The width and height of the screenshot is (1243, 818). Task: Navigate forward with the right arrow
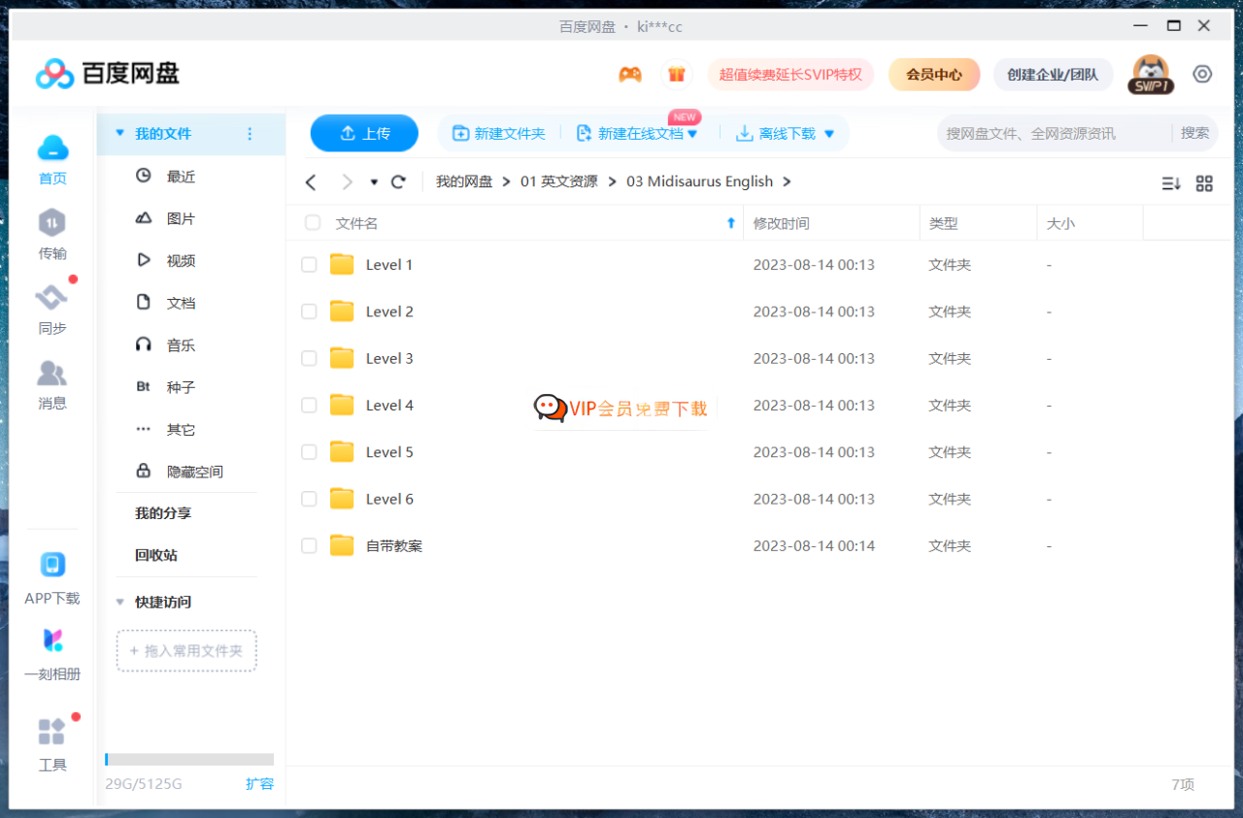(347, 181)
